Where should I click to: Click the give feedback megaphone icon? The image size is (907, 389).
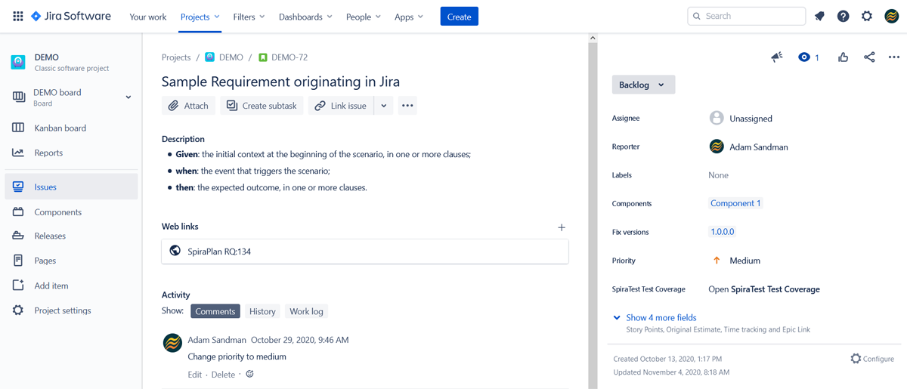click(776, 57)
